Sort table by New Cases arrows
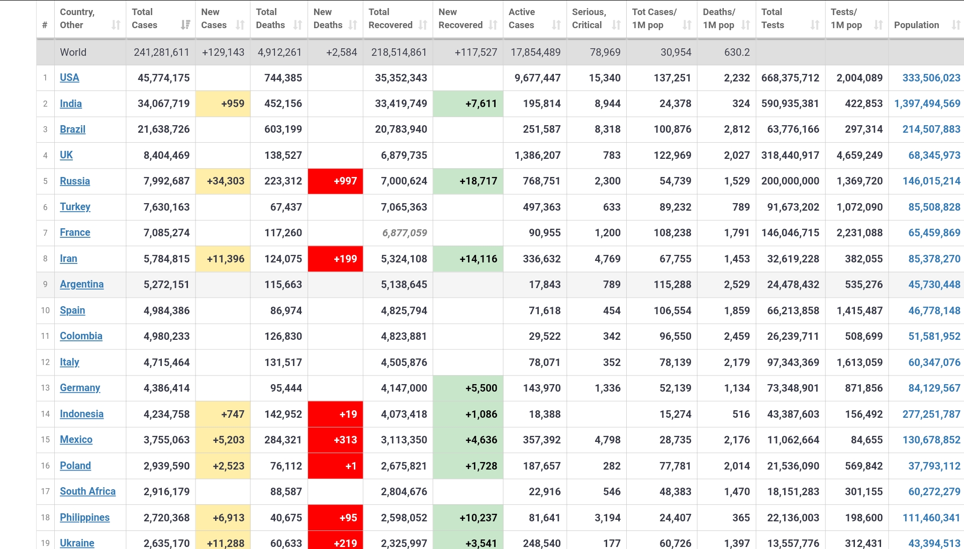The image size is (964, 549). [240, 25]
